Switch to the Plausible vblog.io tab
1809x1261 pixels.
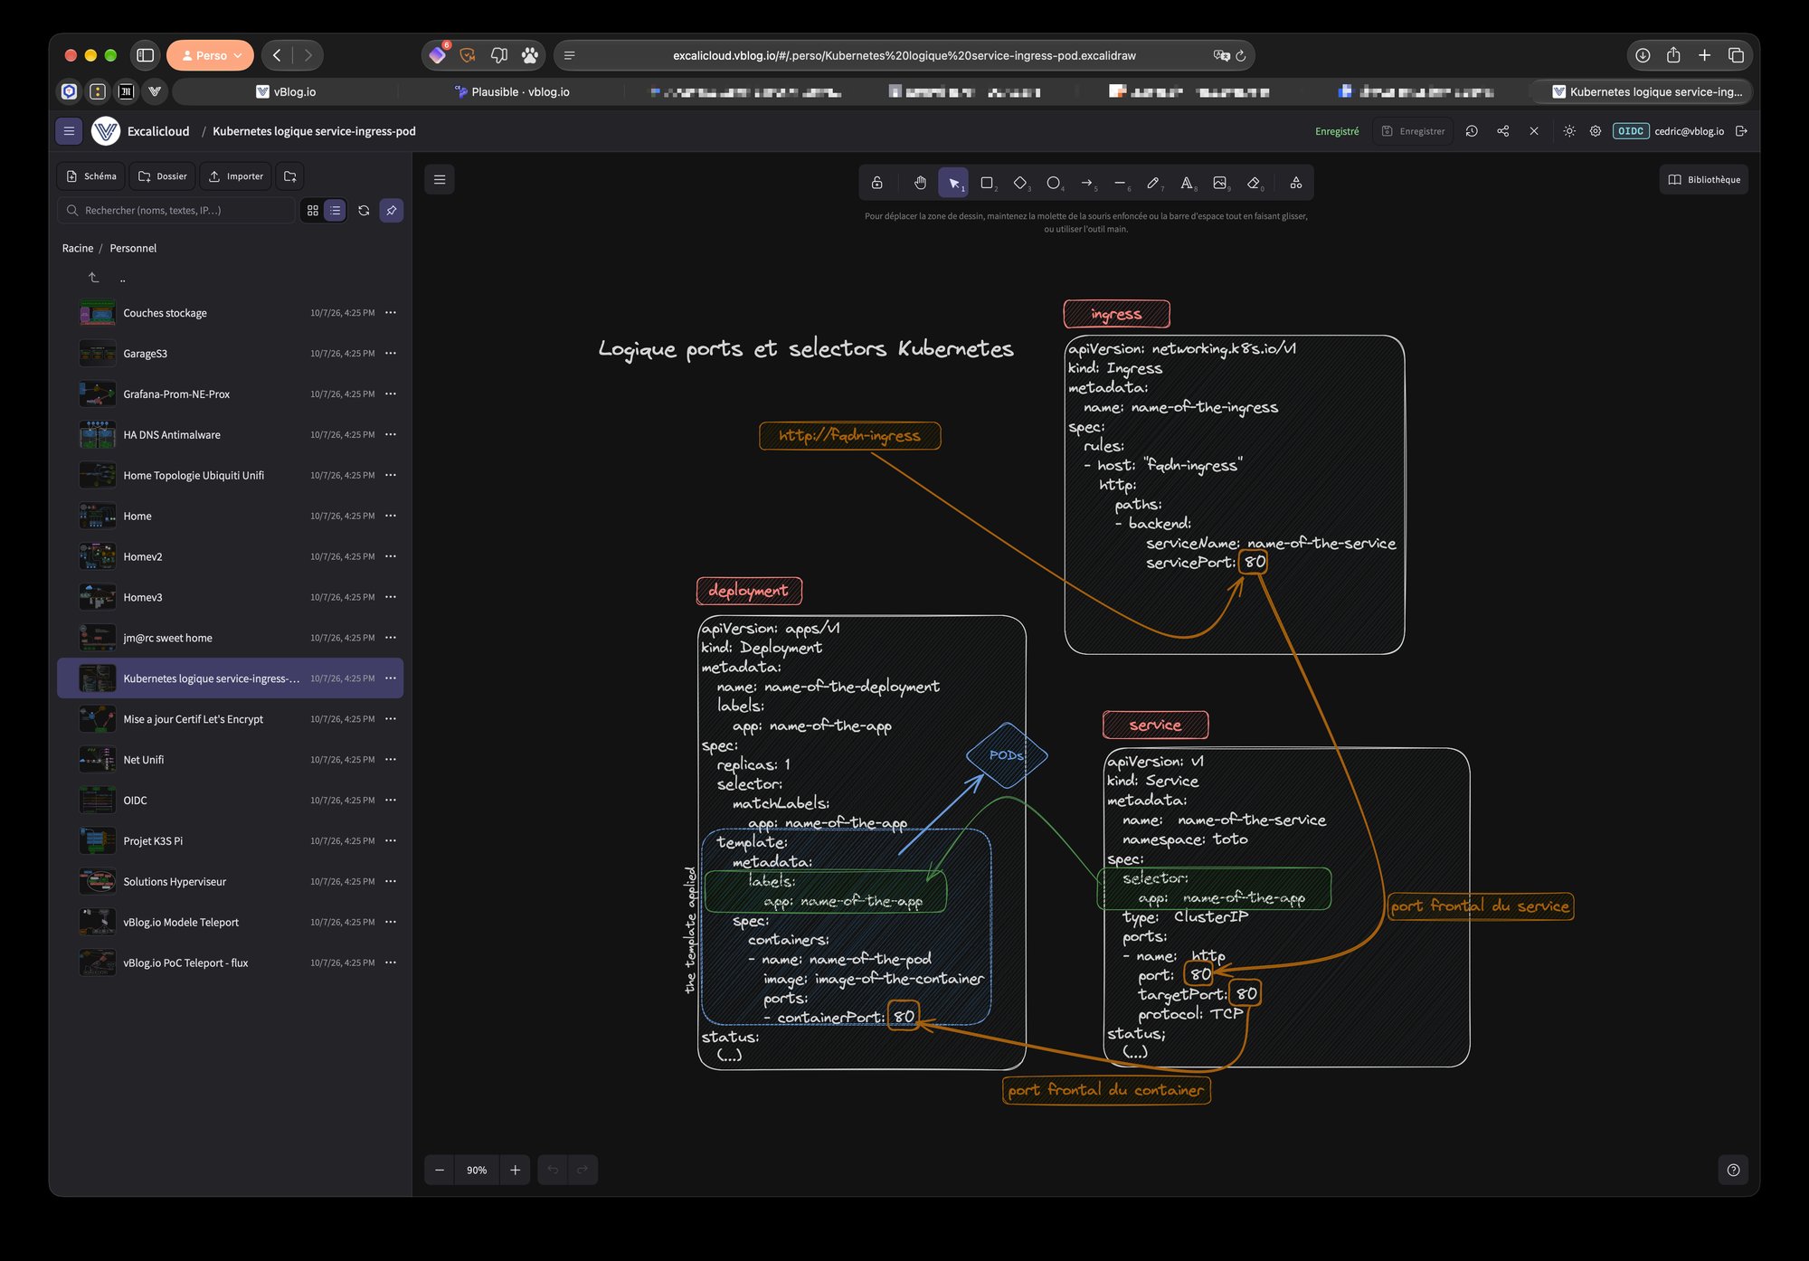[x=512, y=91]
